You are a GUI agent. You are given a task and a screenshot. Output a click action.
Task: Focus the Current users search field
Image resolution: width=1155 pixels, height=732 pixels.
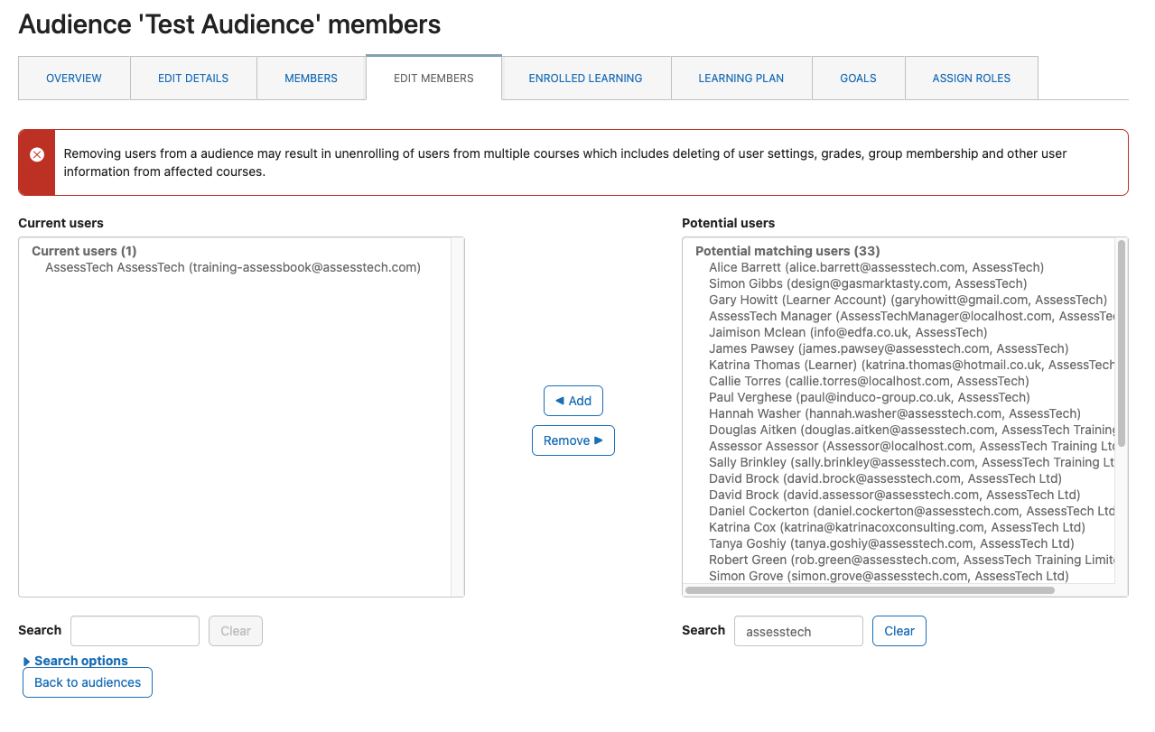coord(135,631)
